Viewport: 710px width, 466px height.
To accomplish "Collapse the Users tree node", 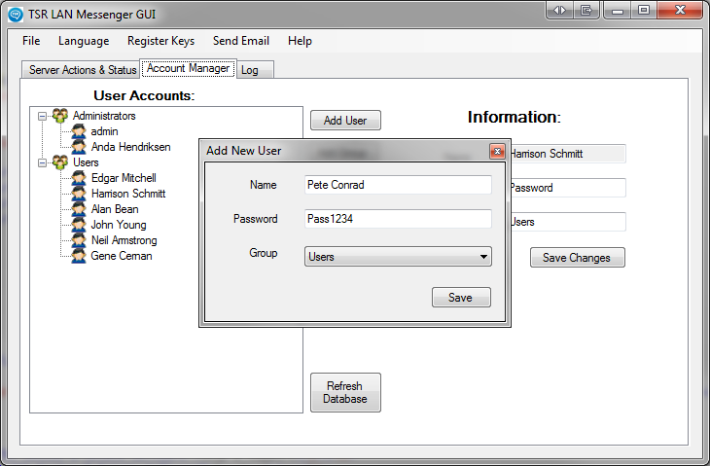I will (42, 162).
